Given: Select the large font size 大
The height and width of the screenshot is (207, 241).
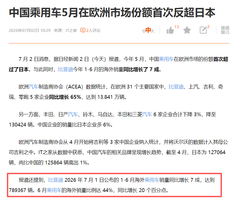Looking at the screenshot, I should click(153, 31).
